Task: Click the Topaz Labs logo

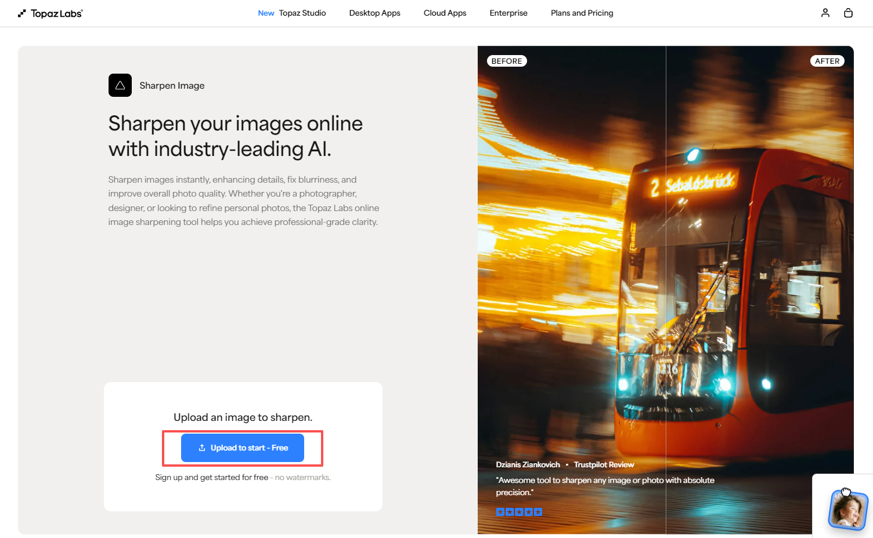Action: (50, 13)
